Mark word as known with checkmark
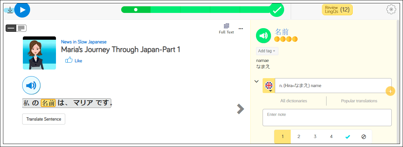The width and height of the screenshot is (403, 147). [x=347, y=136]
